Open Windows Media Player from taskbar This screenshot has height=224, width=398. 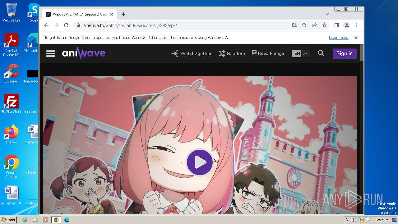[x=46, y=220]
